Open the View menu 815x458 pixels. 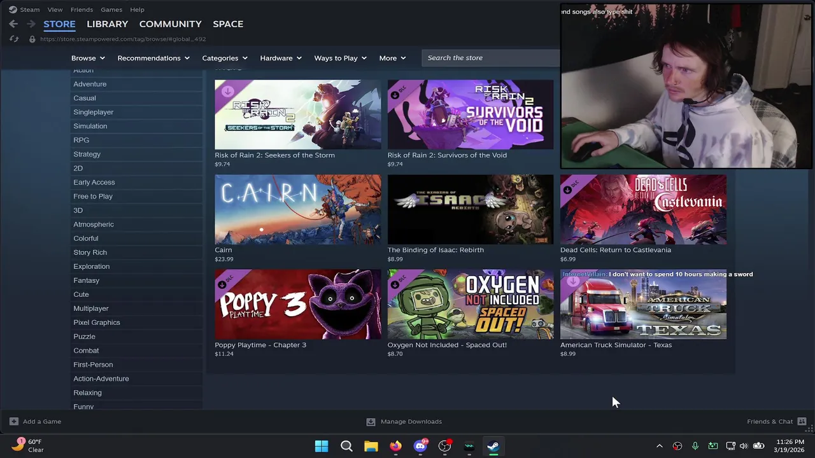click(55, 10)
